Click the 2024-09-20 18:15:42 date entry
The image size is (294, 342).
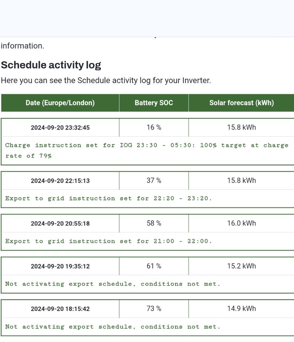click(x=60, y=309)
